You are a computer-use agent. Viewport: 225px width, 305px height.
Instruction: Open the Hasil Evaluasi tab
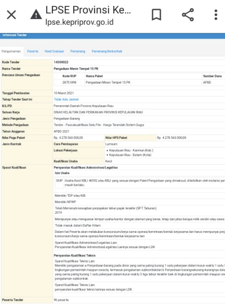[54, 51]
